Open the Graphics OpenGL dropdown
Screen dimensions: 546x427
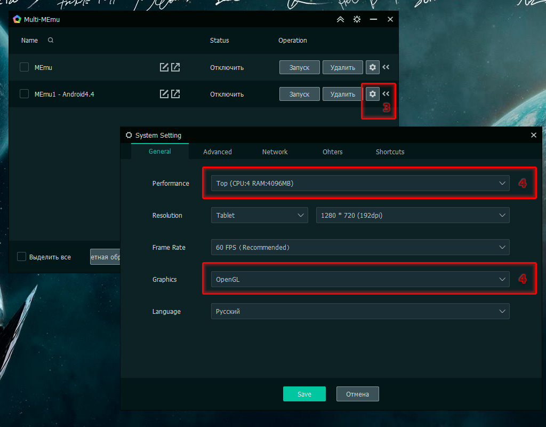click(360, 279)
